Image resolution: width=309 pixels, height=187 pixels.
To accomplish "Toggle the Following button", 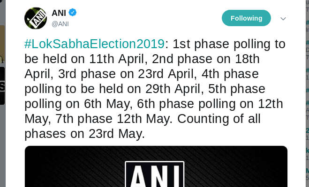I will [246, 18].
